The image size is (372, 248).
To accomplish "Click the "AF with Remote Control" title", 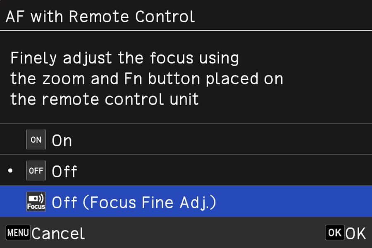I will click(100, 17).
